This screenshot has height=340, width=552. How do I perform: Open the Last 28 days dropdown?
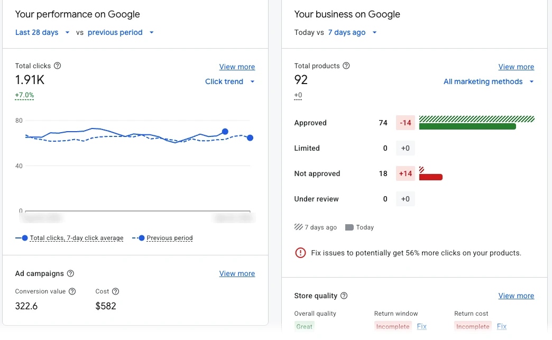42,32
